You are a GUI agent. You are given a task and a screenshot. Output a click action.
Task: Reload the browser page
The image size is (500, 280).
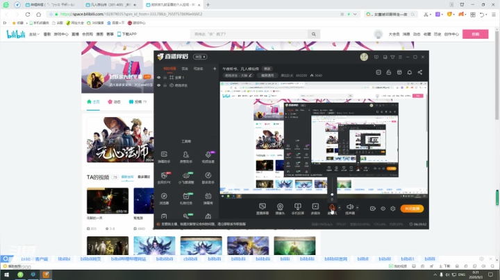tap(28, 15)
